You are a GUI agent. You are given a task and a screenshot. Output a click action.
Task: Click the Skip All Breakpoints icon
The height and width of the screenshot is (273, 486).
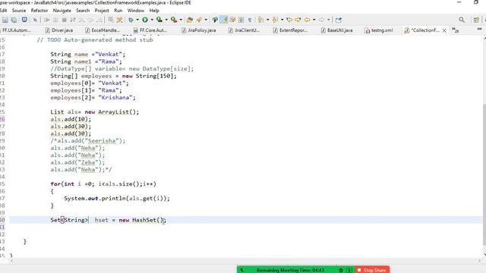point(35,20)
